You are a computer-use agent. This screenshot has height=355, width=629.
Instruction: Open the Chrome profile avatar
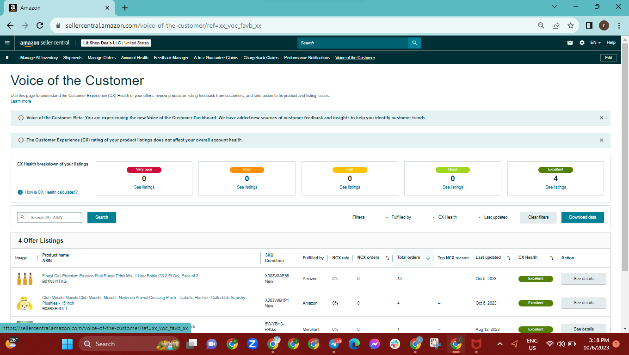point(604,25)
